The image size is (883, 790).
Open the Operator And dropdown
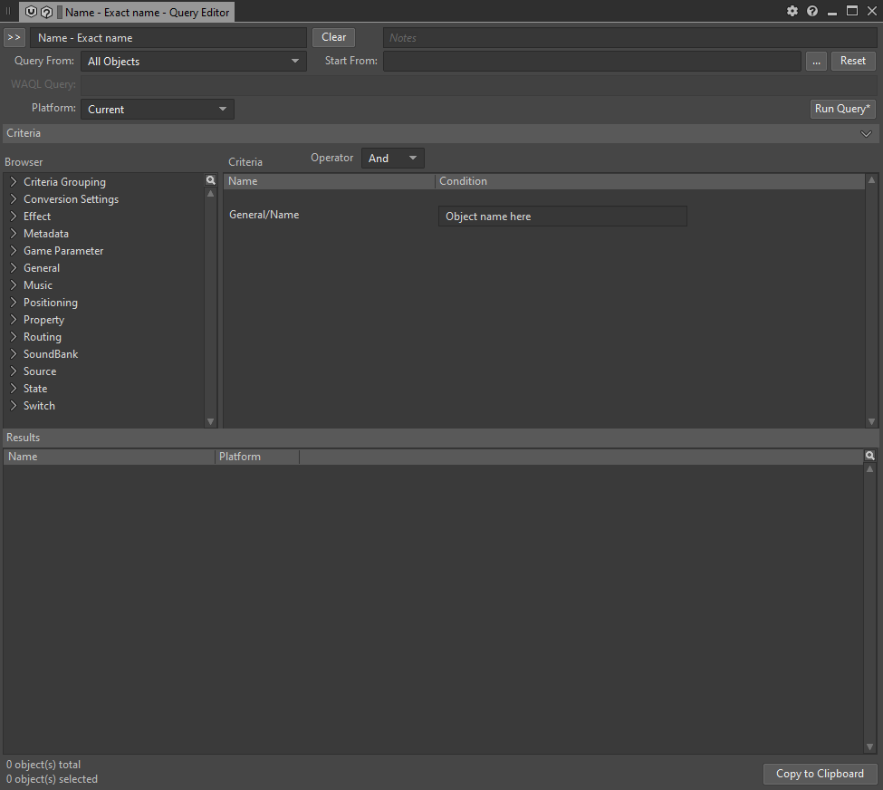pos(392,159)
